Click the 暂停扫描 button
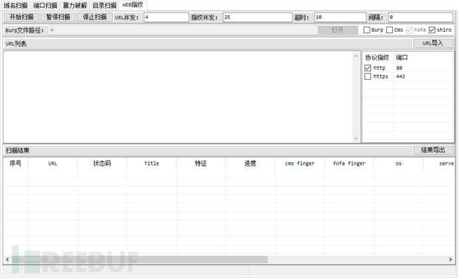 (x=58, y=17)
